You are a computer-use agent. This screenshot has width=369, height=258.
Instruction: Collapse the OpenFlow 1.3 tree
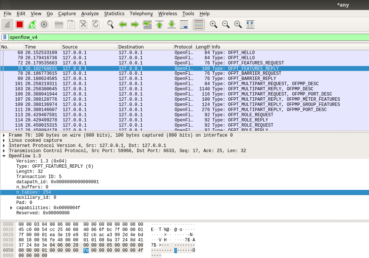pos(4,156)
